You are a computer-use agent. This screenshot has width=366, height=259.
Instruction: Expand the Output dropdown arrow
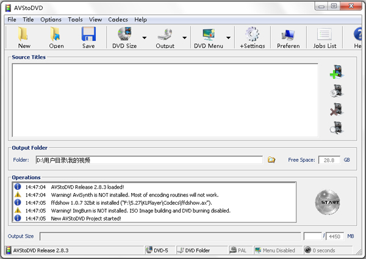(x=184, y=38)
